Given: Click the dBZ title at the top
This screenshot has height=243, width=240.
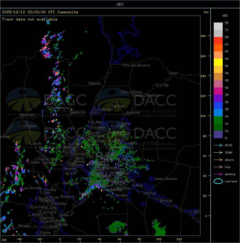Looking at the screenshot, I should click(x=120, y=4).
